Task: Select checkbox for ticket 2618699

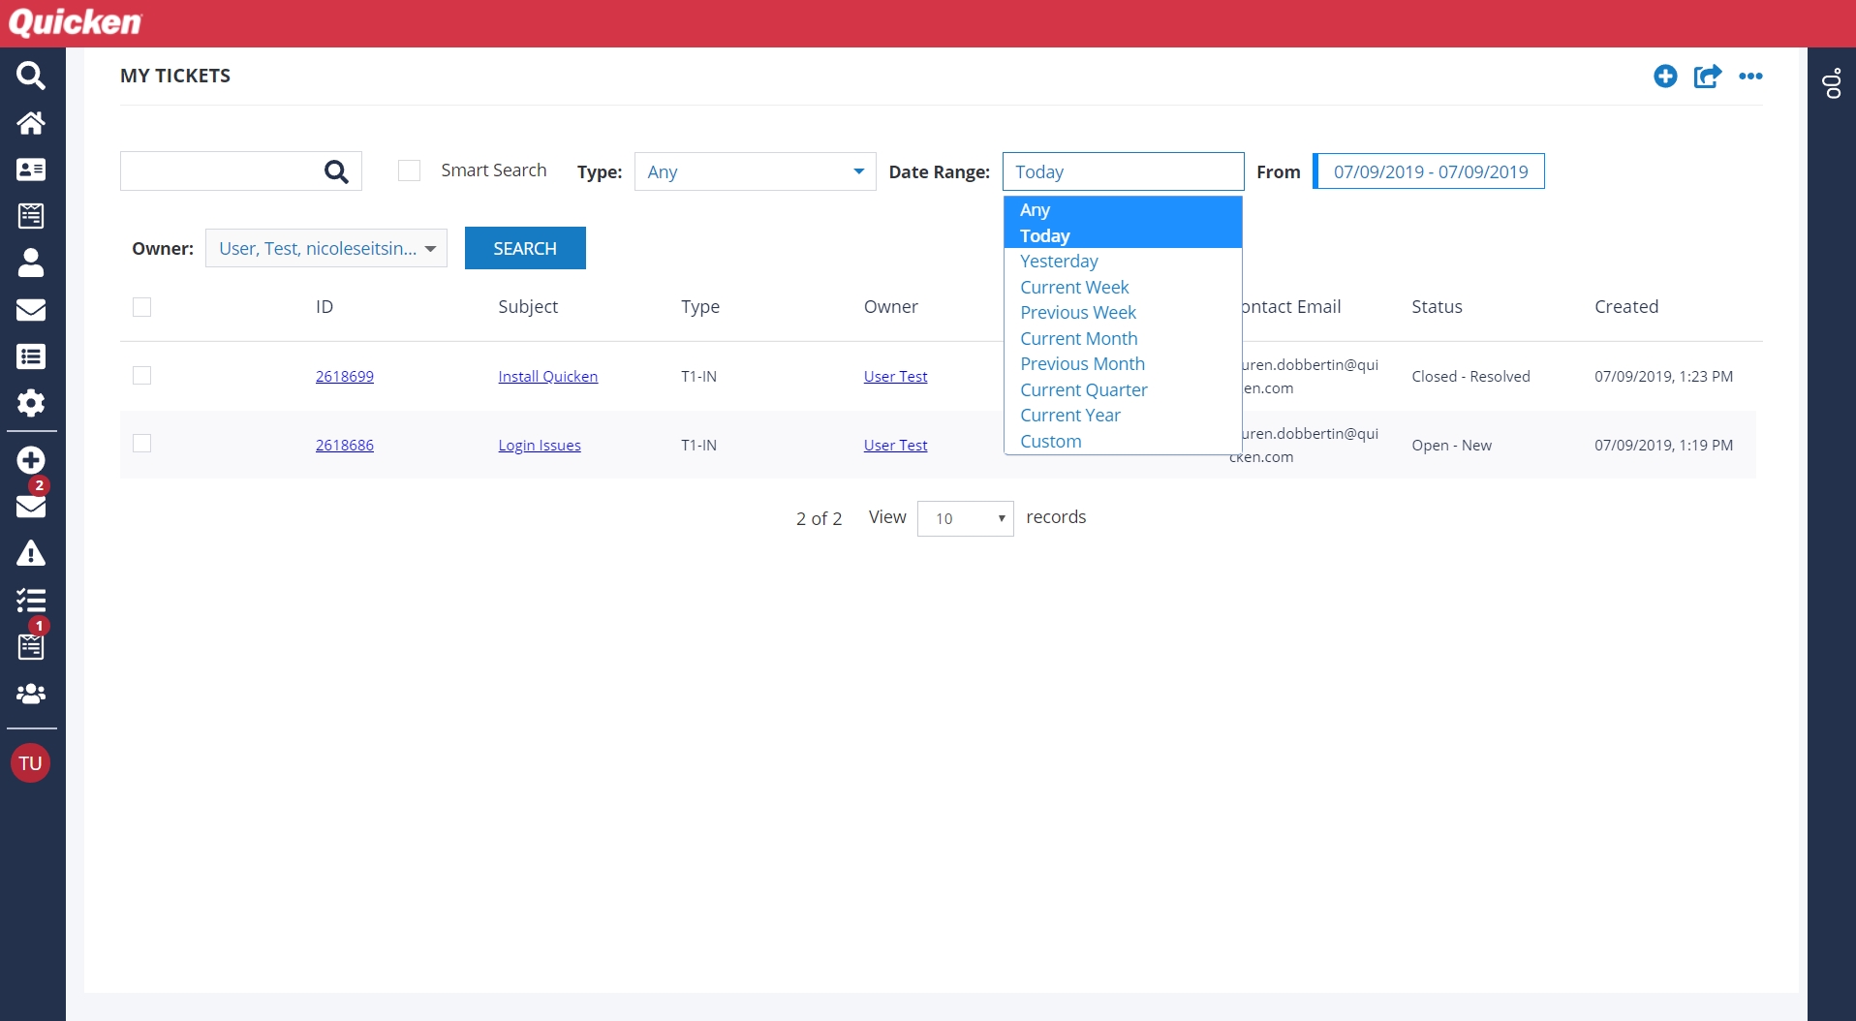Action: pyautogui.click(x=142, y=376)
